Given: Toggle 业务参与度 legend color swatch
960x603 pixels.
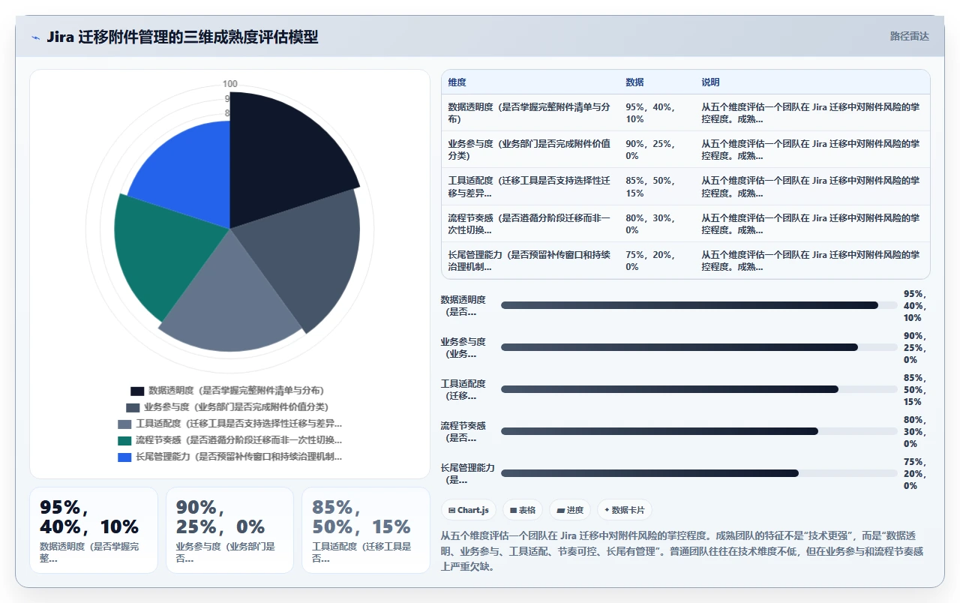Looking at the screenshot, I should 133,407.
